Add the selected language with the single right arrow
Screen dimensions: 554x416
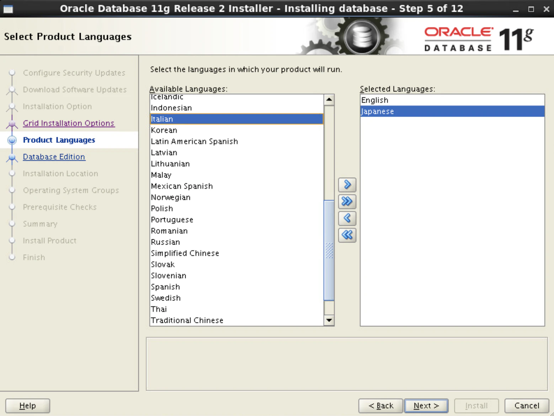coord(347,185)
